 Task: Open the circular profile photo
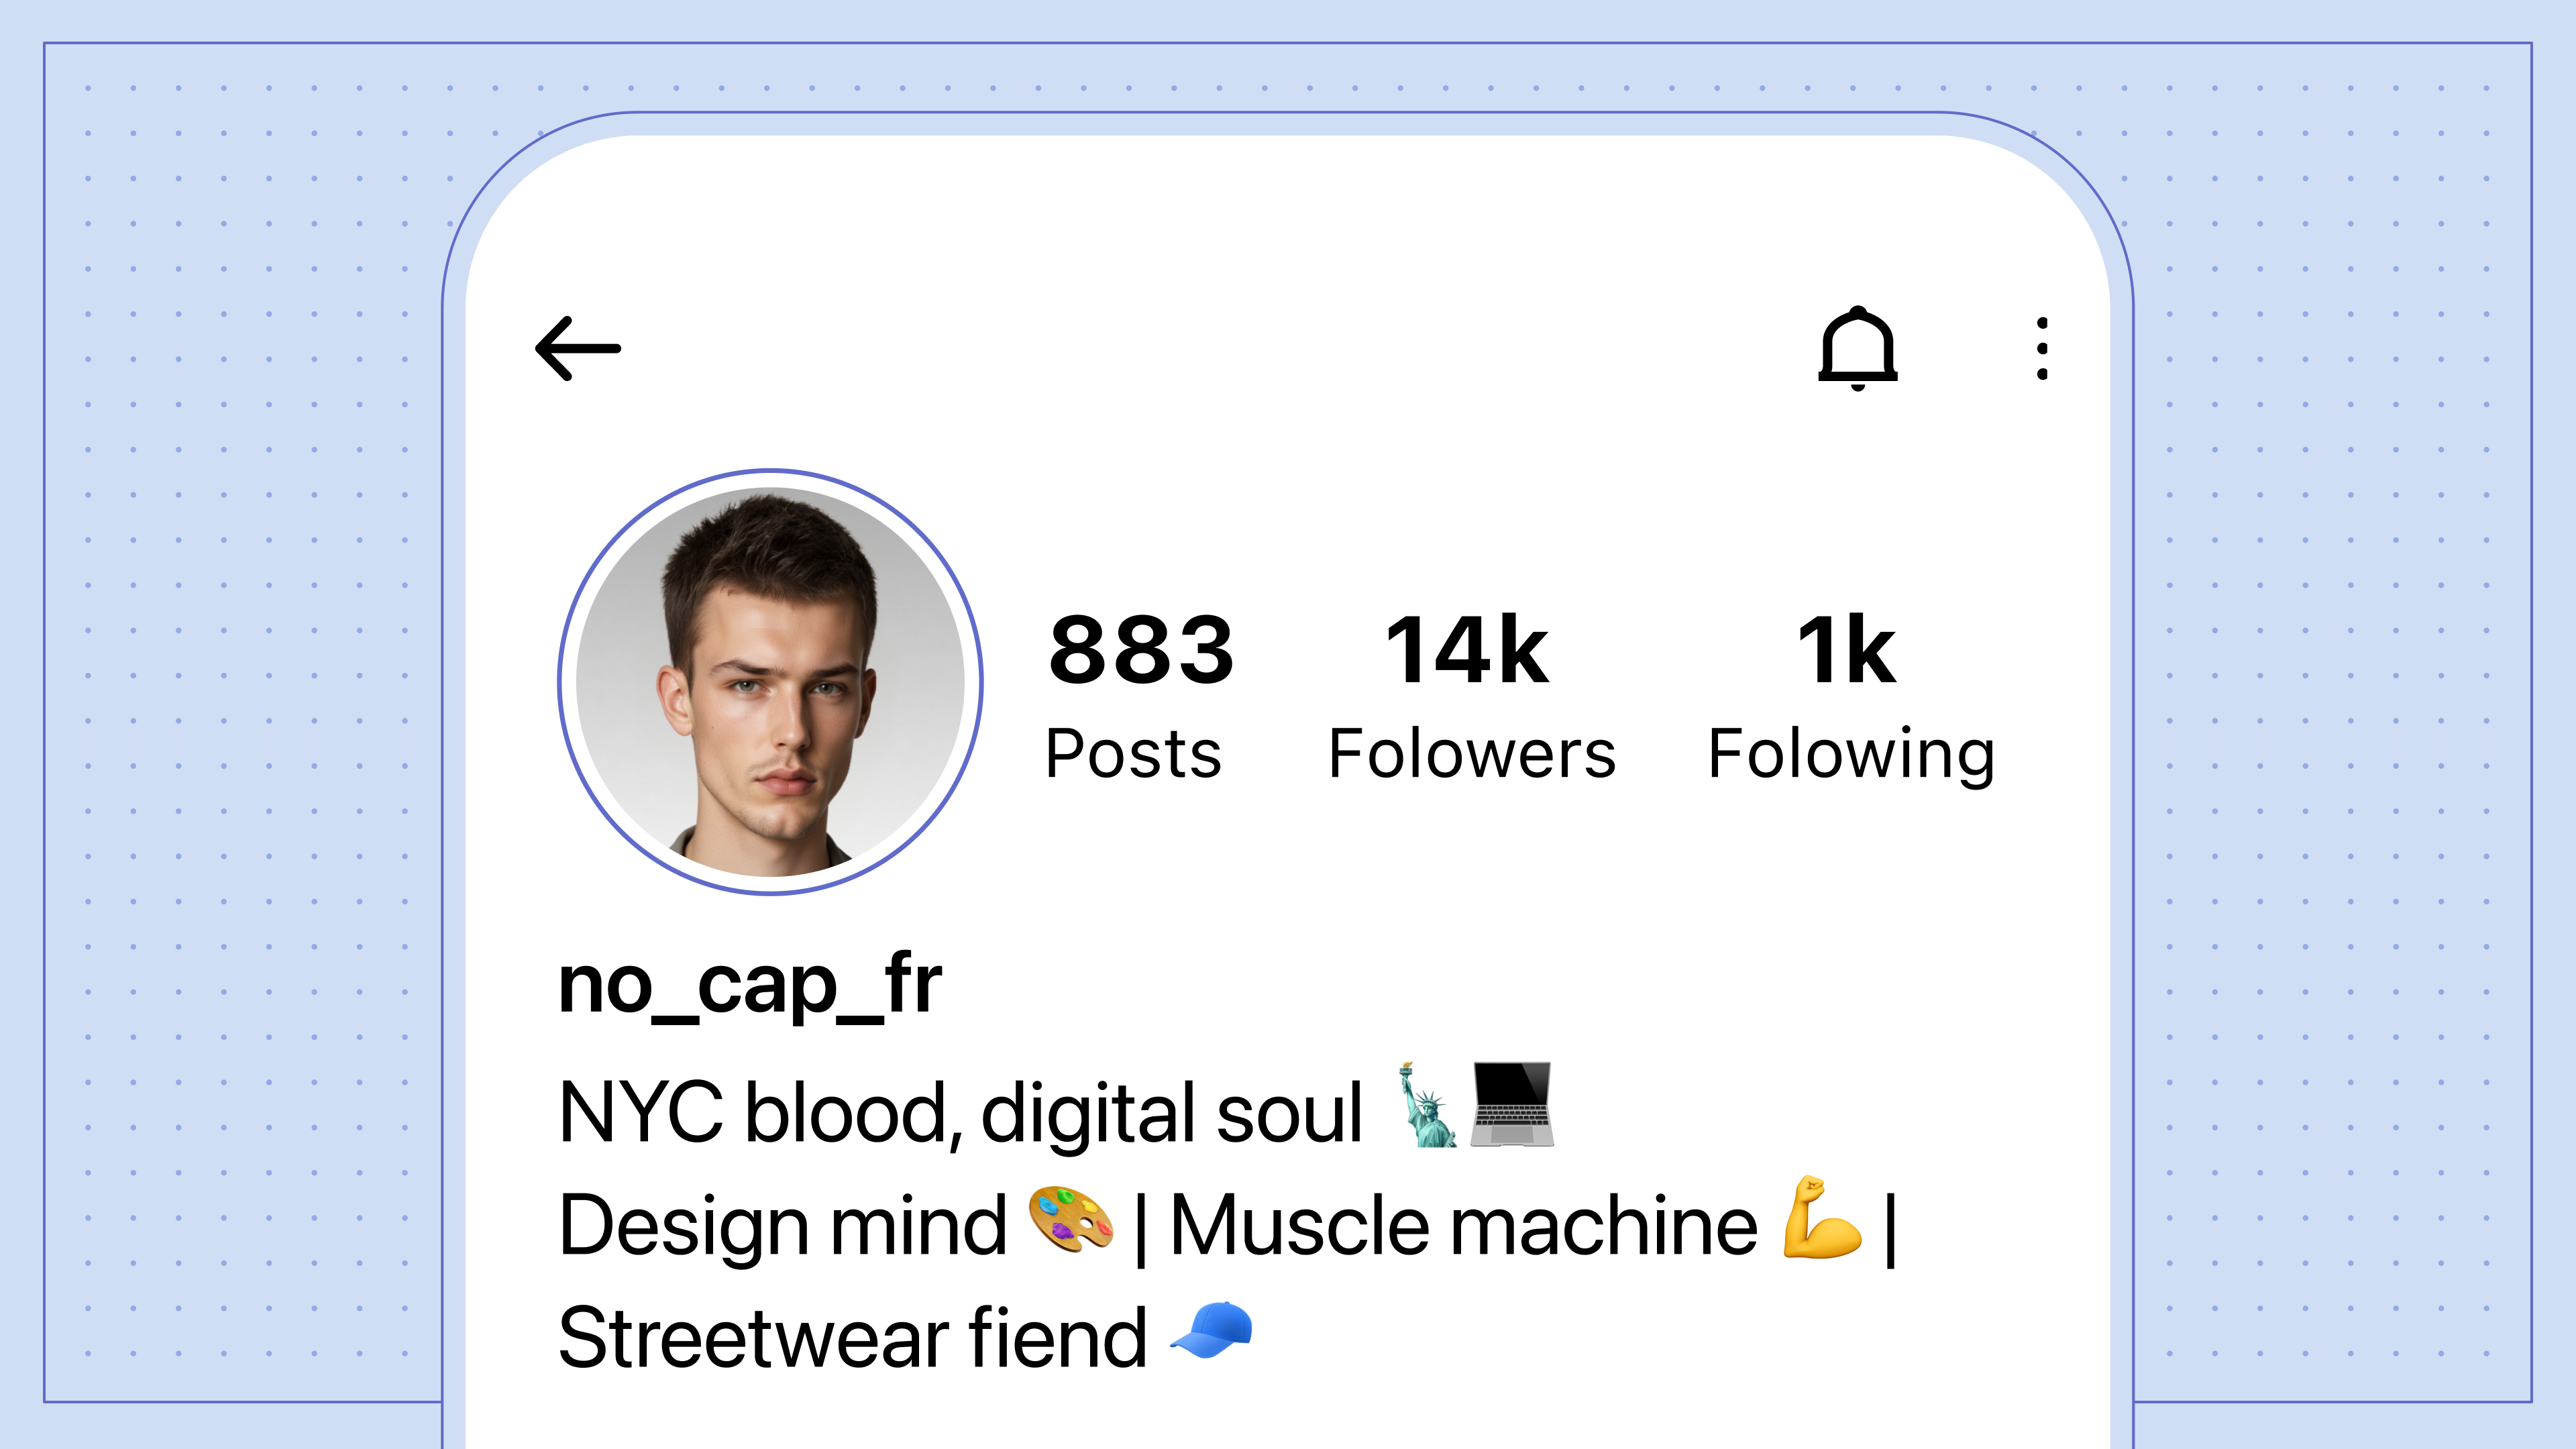pyautogui.click(x=770, y=682)
